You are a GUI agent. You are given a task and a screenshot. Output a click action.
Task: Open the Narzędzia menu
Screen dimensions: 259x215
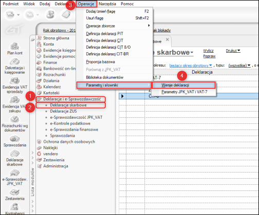(107, 4)
